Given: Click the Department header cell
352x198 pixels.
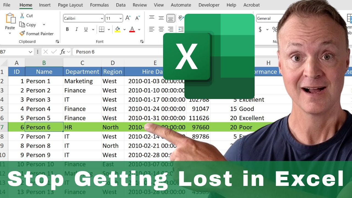Looking at the screenshot, I should (x=82, y=72).
